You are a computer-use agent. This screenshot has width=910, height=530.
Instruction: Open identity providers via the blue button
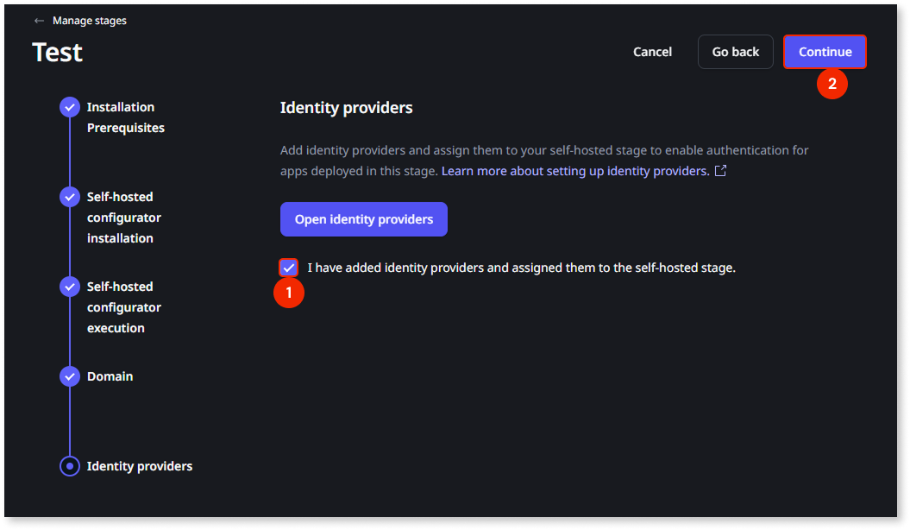click(x=364, y=219)
